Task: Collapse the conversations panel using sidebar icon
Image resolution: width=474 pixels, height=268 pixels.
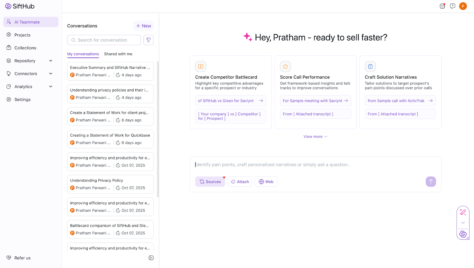Action: [151, 258]
